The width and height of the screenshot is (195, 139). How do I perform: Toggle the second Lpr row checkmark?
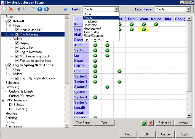click(107, 55)
